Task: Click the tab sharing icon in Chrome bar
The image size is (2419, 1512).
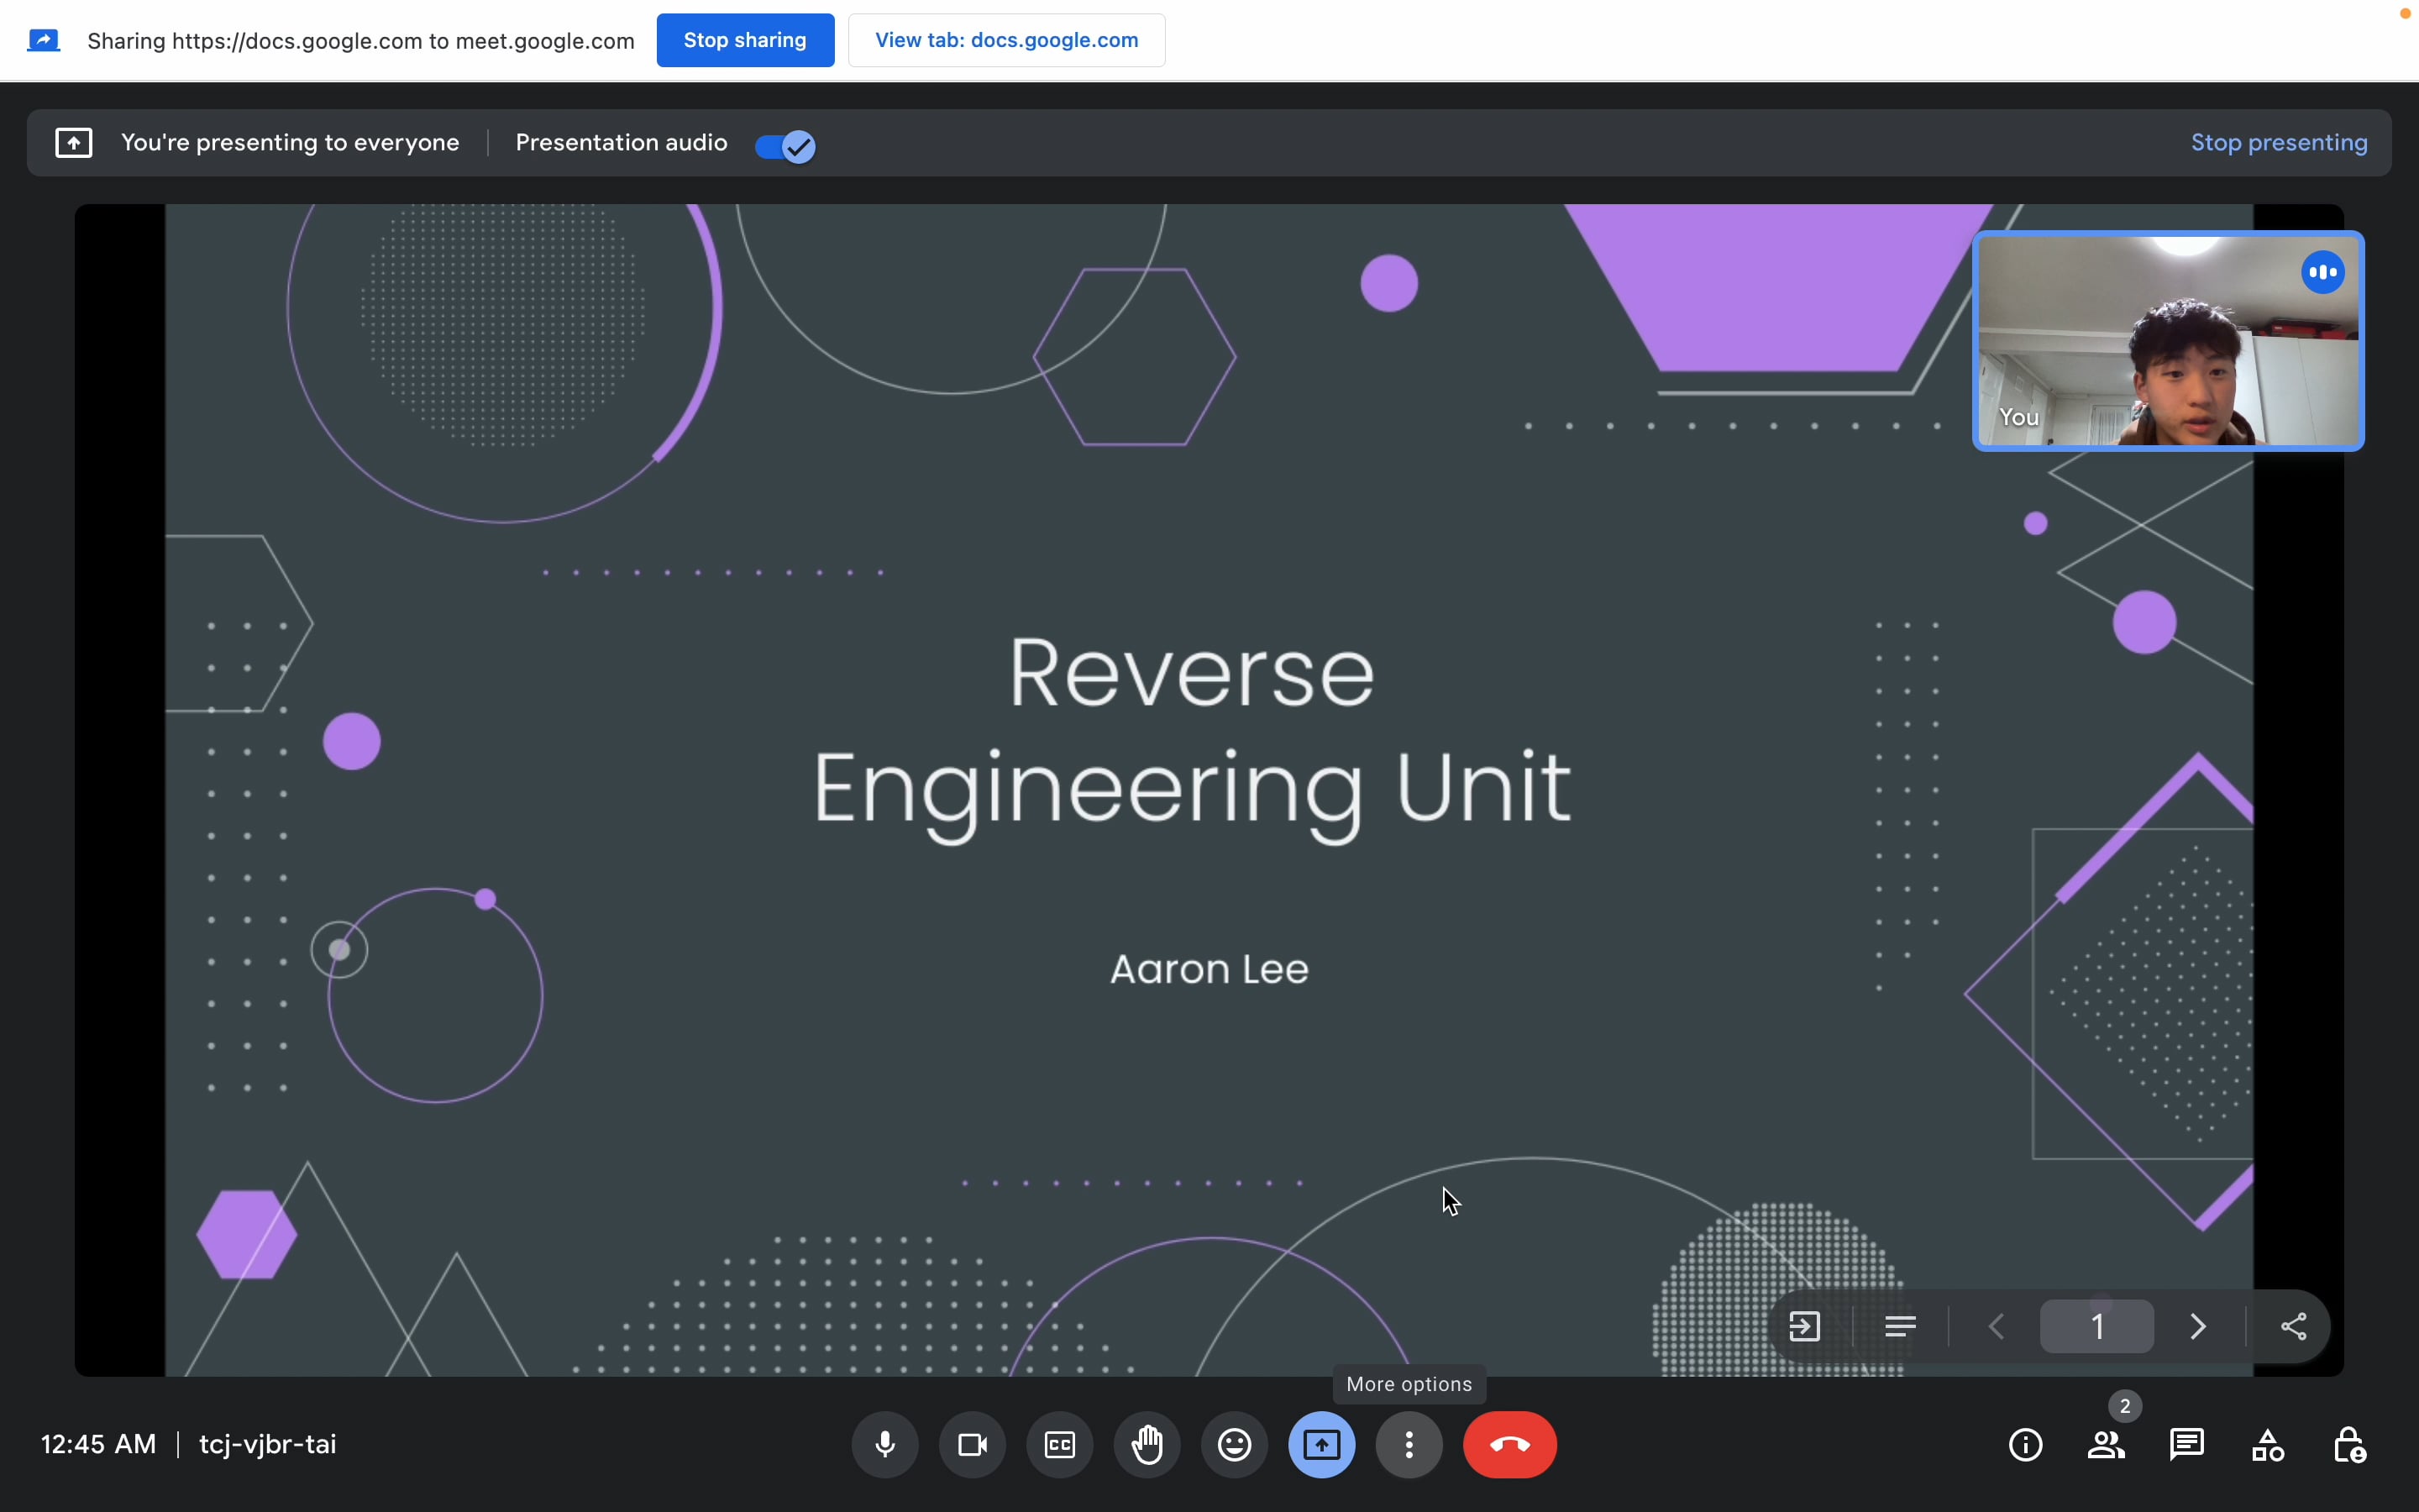Action: click(43, 40)
